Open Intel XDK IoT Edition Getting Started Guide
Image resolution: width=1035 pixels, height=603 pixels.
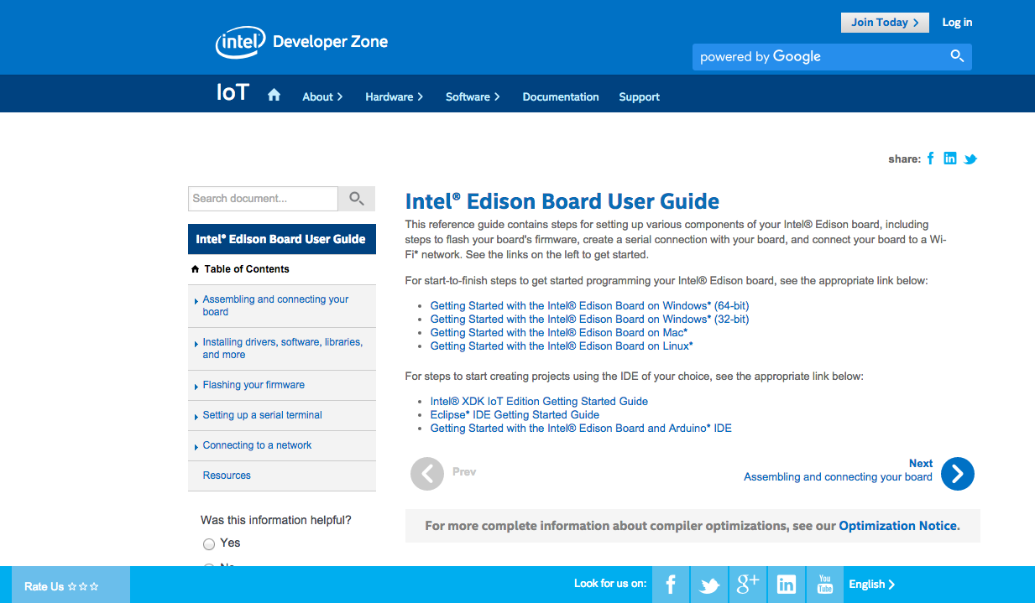539,402
